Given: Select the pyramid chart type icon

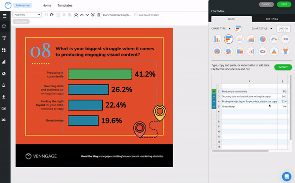Looking at the screenshot, I should click(274, 51).
